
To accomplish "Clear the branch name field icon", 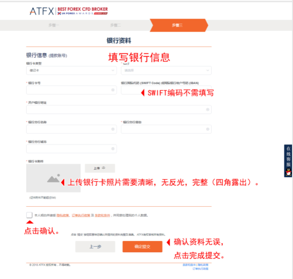I will 113,129.
